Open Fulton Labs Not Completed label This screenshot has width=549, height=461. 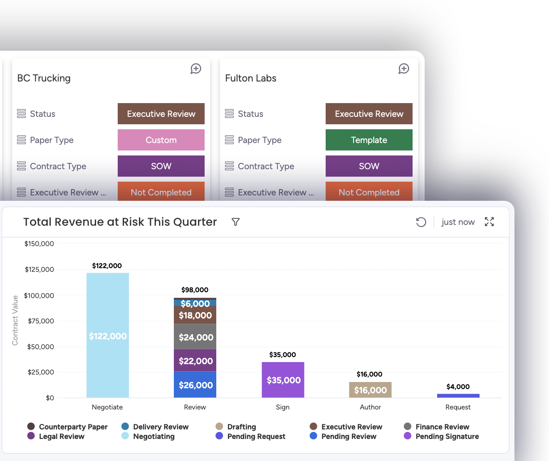click(x=369, y=192)
